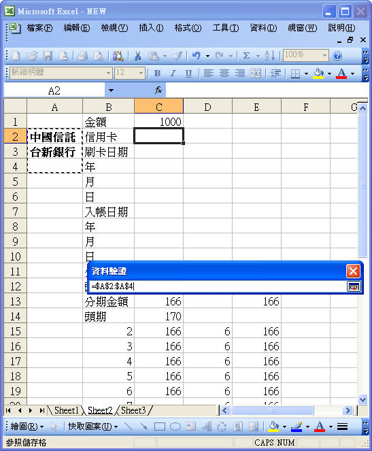The image size is (372, 451).
Task: Apply the red Font Color
Action: tap(341, 73)
